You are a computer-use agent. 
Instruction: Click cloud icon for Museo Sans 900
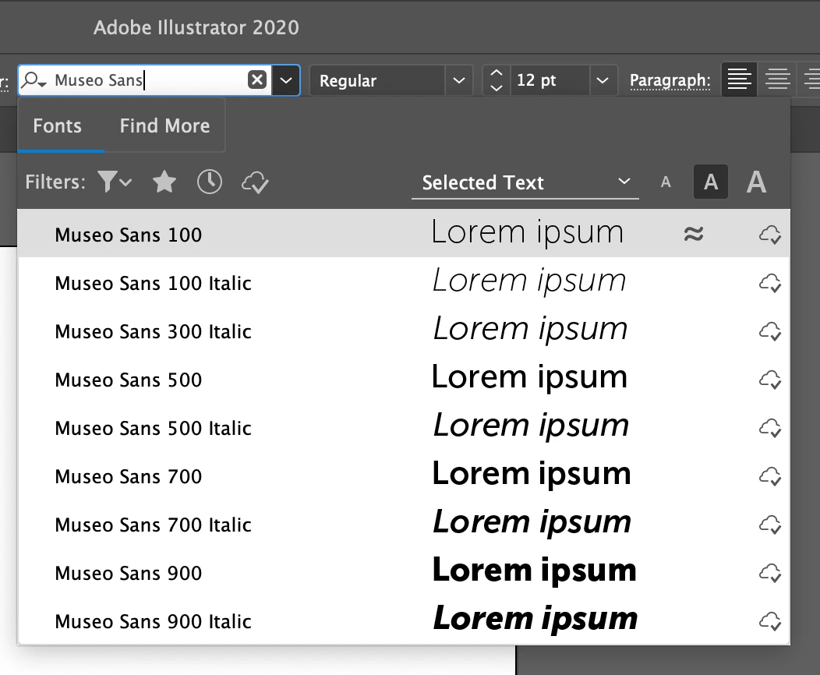(770, 573)
